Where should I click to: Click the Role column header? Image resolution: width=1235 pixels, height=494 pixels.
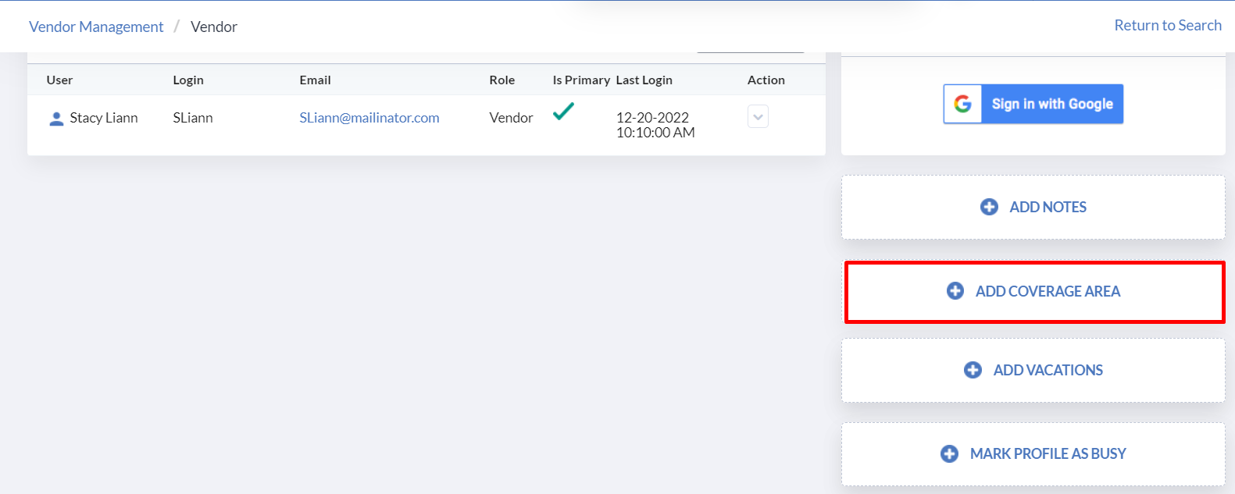coord(501,80)
